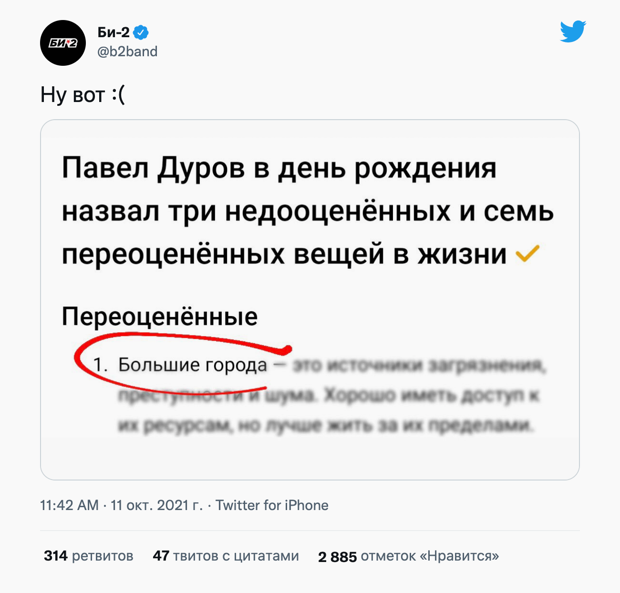Click the word "жизни" ending the headline
This screenshot has height=593, width=620.
click(x=462, y=254)
